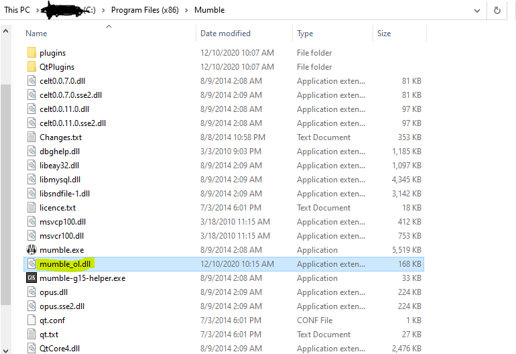Select the opus.dll file icon
Viewport: 516px width, 354px height.
pyautogui.click(x=31, y=292)
